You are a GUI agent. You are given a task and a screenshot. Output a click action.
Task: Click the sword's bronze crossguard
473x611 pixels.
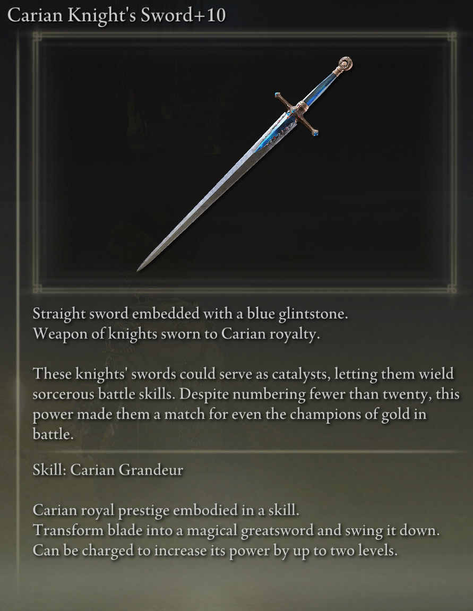pyautogui.click(x=297, y=114)
